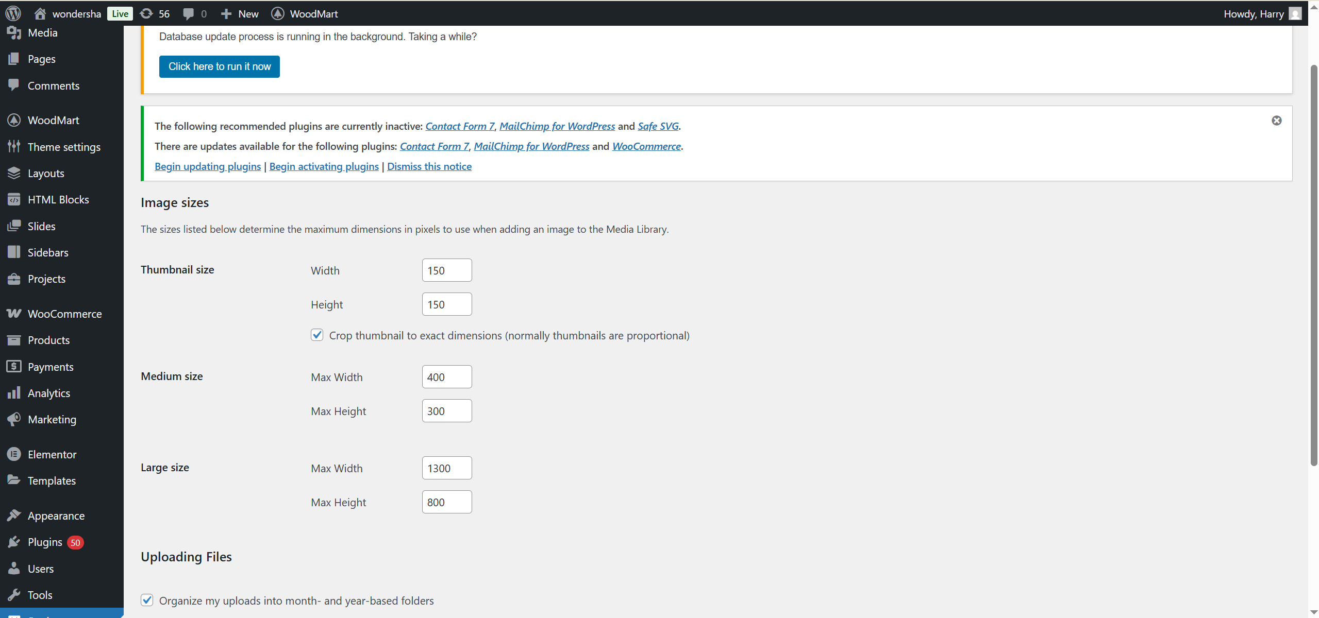Open the Theme settings sliders icon
Screen dimensions: 1319x618
pyautogui.click(x=14, y=146)
